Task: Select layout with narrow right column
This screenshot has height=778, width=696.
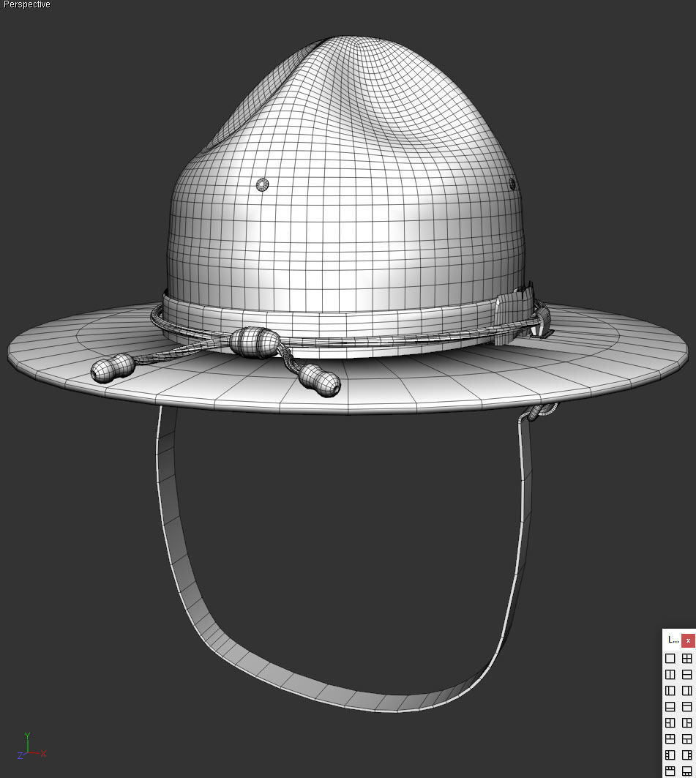Action: [x=686, y=691]
